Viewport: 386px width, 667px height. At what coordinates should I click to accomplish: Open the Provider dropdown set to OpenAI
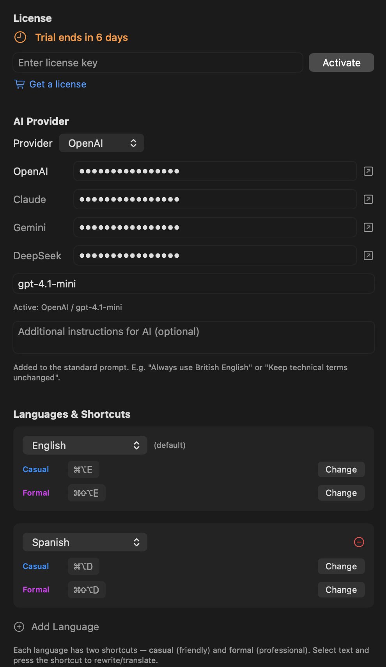click(x=101, y=143)
